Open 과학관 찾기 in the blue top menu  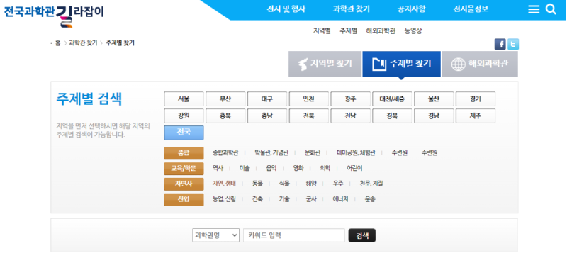coord(351,9)
